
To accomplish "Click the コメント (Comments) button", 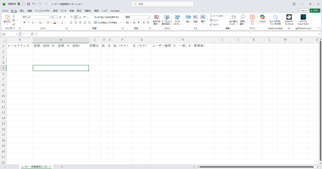I will point(303,11).
